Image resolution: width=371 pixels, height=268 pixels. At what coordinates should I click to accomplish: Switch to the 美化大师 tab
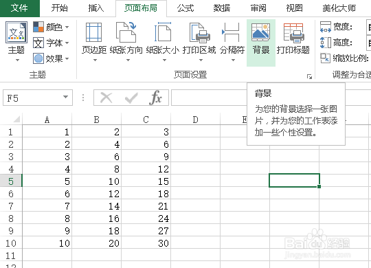click(x=339, y=8)
